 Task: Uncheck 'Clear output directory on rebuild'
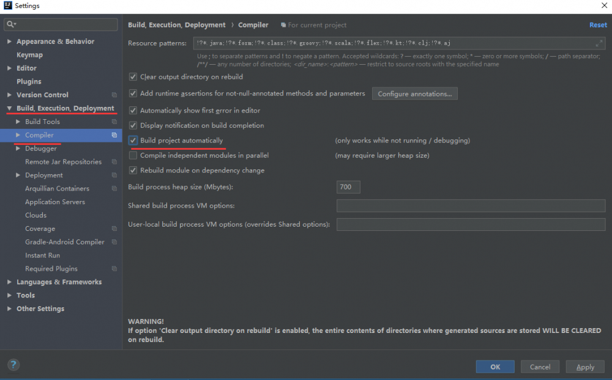[133, 77]
